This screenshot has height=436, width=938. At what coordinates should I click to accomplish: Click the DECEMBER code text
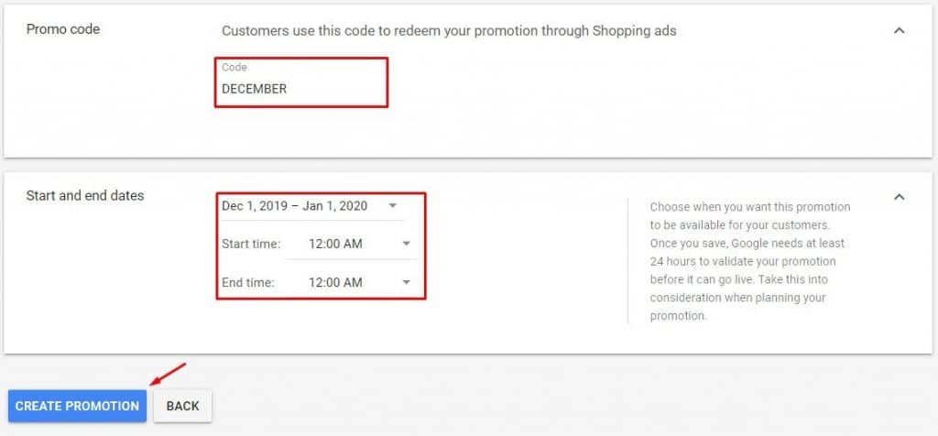pyautogui.click(x=254, y=89)
